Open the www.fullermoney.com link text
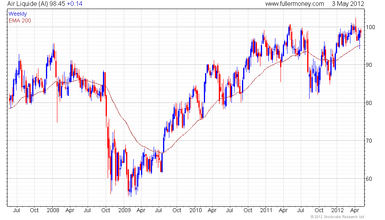This screenshot has height=220, width=385. [295, 4]
